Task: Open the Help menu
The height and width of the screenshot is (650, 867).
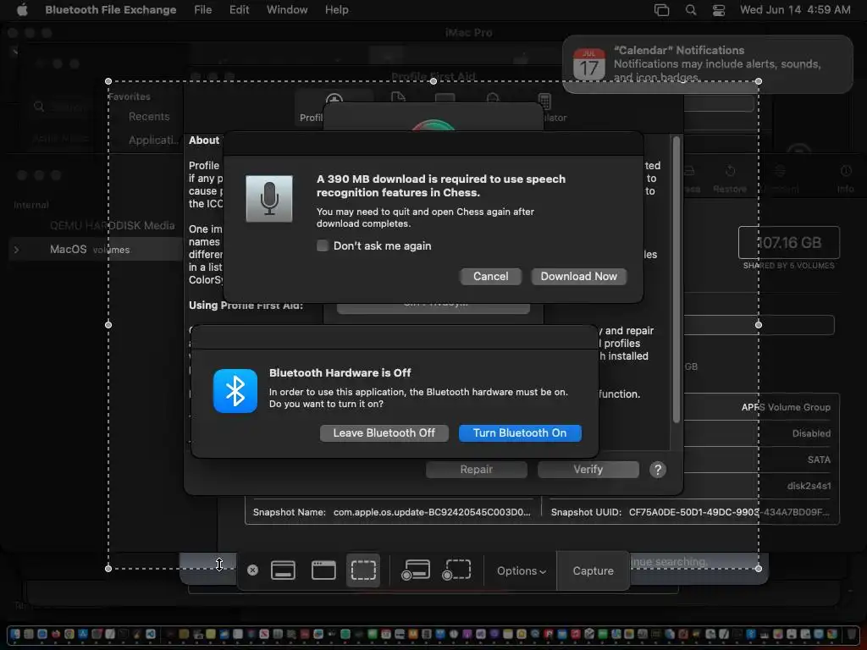Action: [x=336, y=10]
